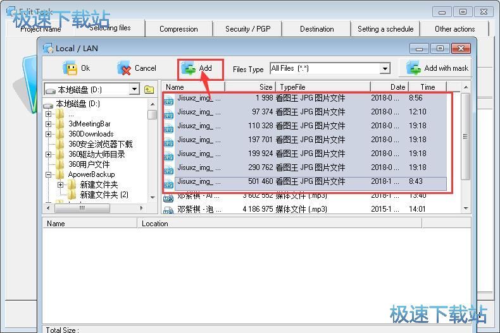This screenshot has height=333, width=500.
Task: Click the file list vertical scrollbar thumb
Action: 466,136
